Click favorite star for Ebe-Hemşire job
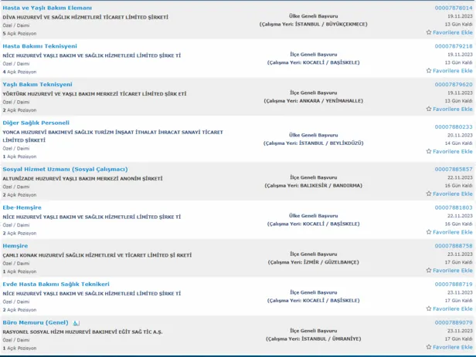Viewport: 476px width, 357px height. tap(430, 232)
